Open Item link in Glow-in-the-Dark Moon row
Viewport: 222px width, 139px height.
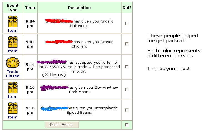(x=12, y=96)
